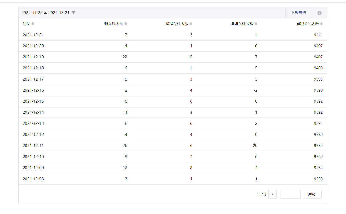Click 下载表格 to download the table
The image size is (346, 214).
298,13
